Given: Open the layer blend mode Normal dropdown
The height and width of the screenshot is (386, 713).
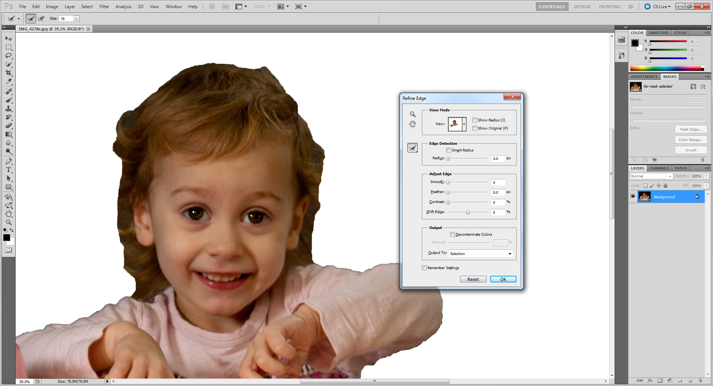Looking at the screenshot, I should click(x=651, y=176).
